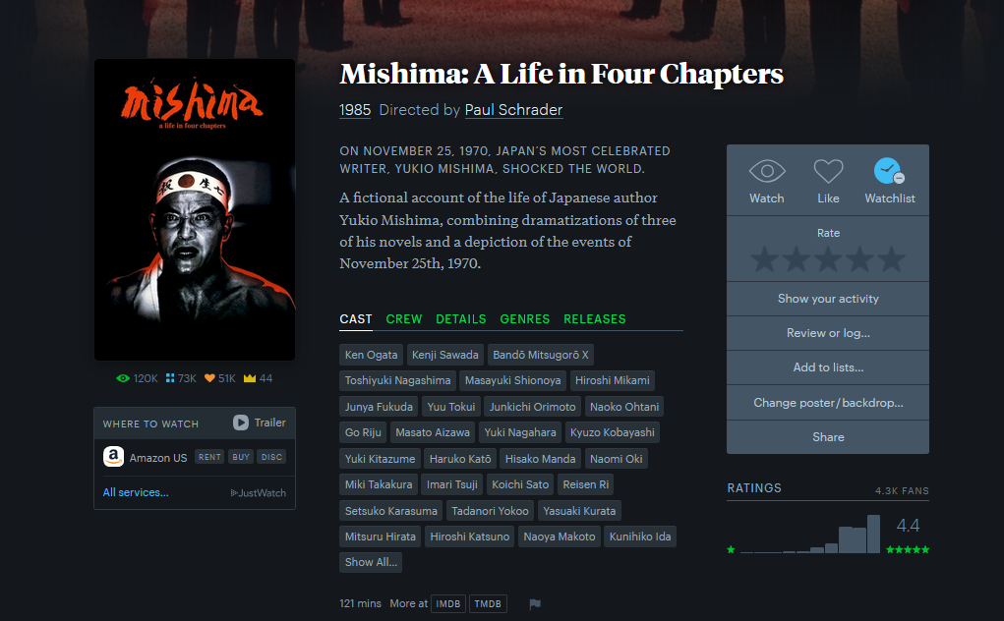Open All services list
Viewport: 1004px width, 621px height.
pos(136,492)
